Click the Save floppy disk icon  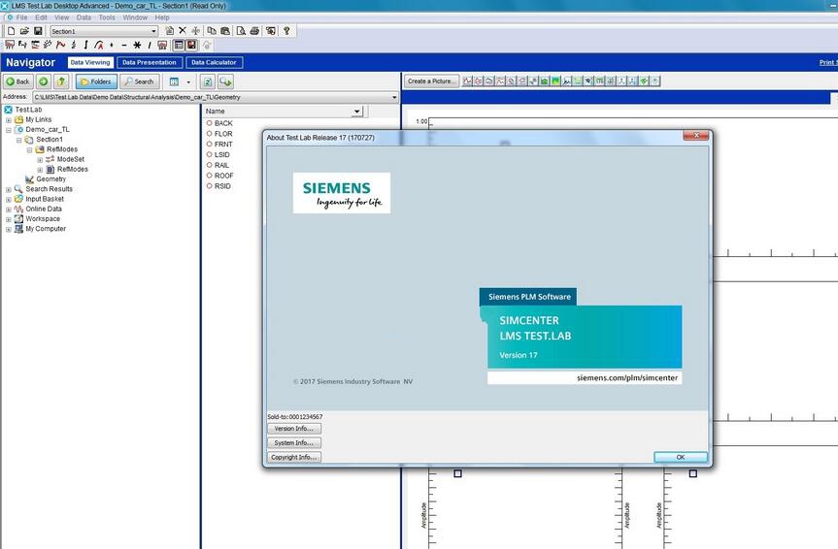coord(38,31)
